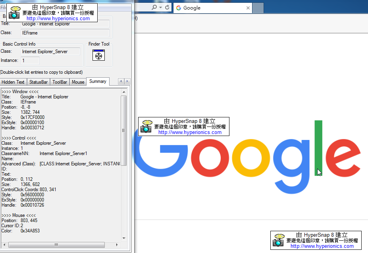Screen dimensions: 368x253
Task: Grab the Finder Tool crosshair icon
Action: (98, 56)
